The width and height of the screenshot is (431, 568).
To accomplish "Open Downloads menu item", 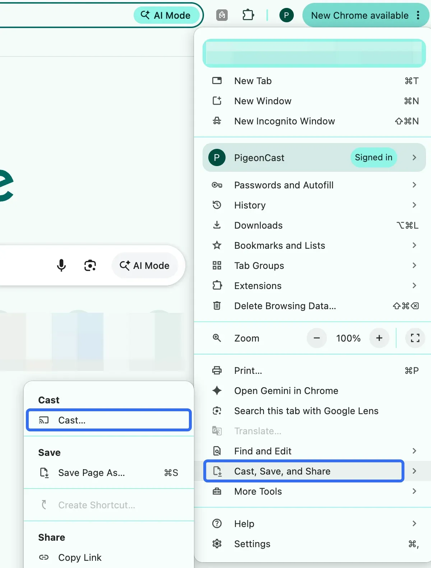I will [312, 225].
